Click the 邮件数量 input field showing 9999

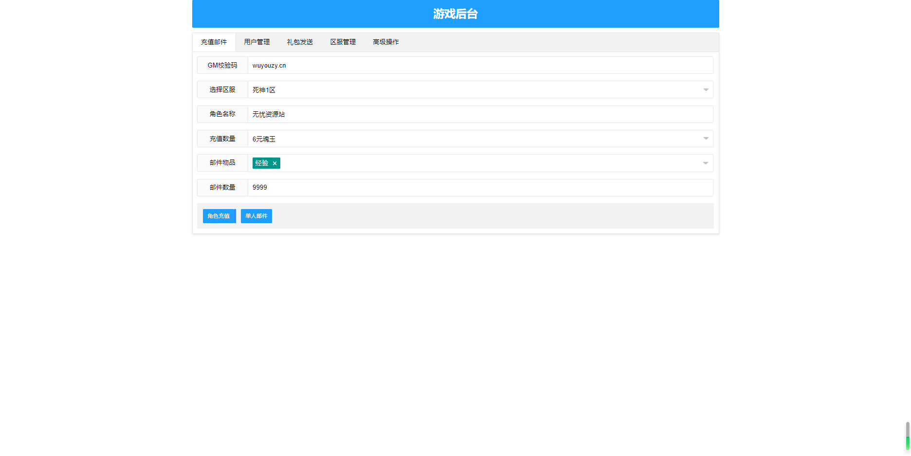[480, 188]
